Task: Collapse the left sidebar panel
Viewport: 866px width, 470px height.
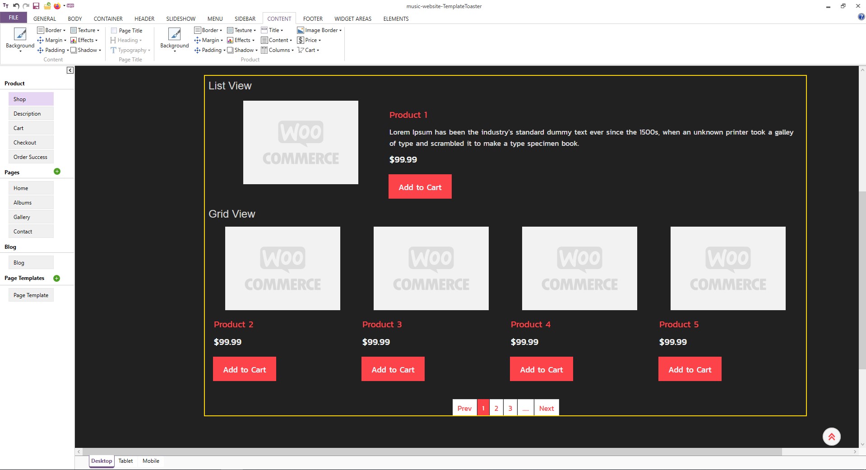Action: pyautogui.click(x=70, y=70)
